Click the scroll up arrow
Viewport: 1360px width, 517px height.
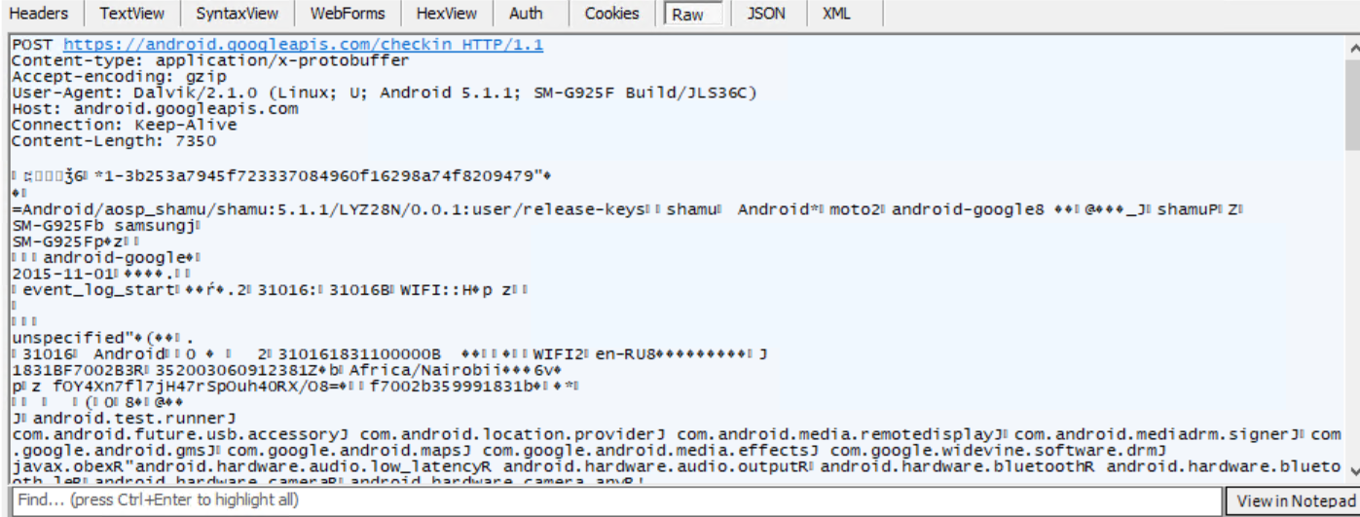coord(1351,46)
